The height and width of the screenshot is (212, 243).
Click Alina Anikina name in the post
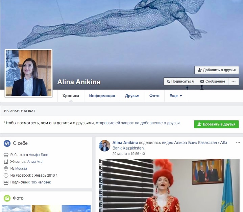[x=125, y=143]
